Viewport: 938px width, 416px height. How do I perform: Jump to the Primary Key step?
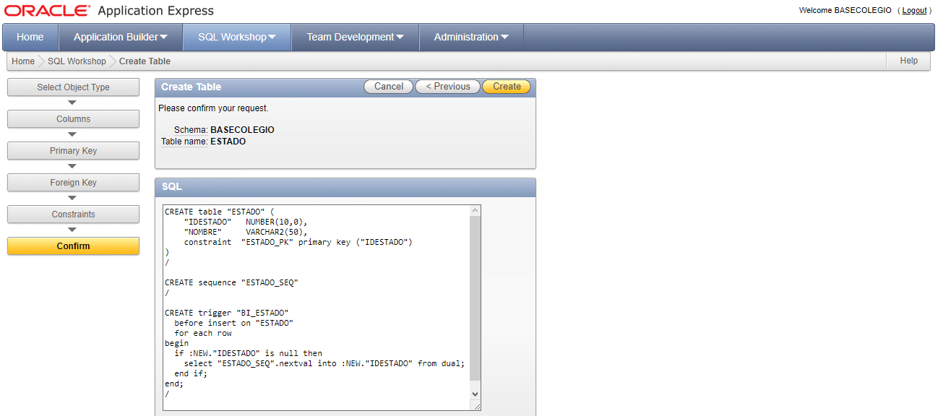[x=73, y=151]
